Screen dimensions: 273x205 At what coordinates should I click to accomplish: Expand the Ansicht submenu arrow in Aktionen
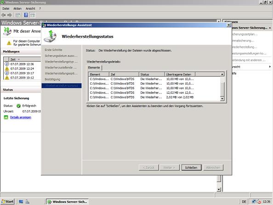[x=270, y=67]
